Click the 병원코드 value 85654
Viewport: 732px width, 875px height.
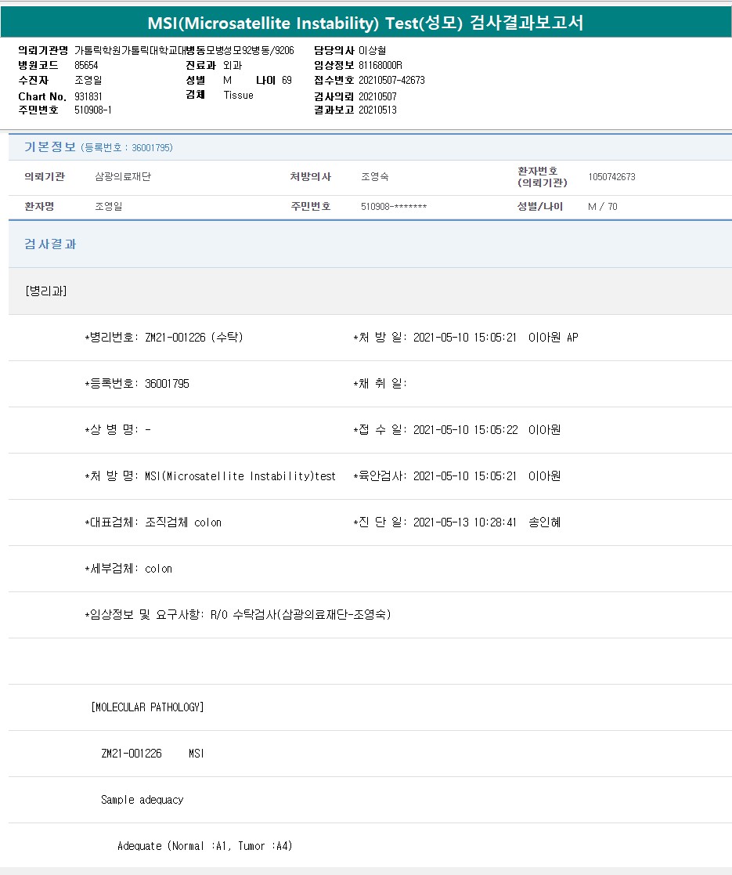86,66
